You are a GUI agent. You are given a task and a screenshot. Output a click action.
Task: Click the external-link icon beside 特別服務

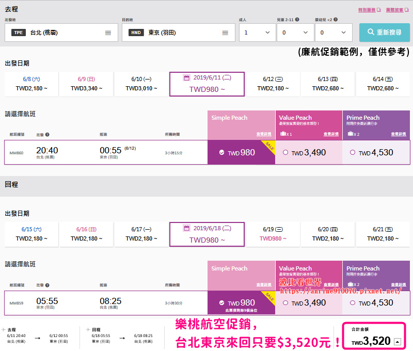pyautogui.click(x=379, y=10)
